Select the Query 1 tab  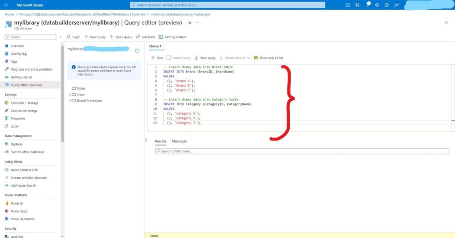pos(155,46)
